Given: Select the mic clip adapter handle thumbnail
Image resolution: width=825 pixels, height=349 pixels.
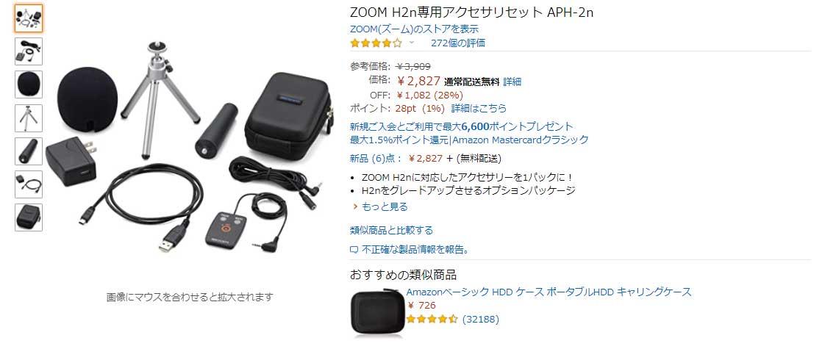Looking at the screenshot, I should [29, 151].
